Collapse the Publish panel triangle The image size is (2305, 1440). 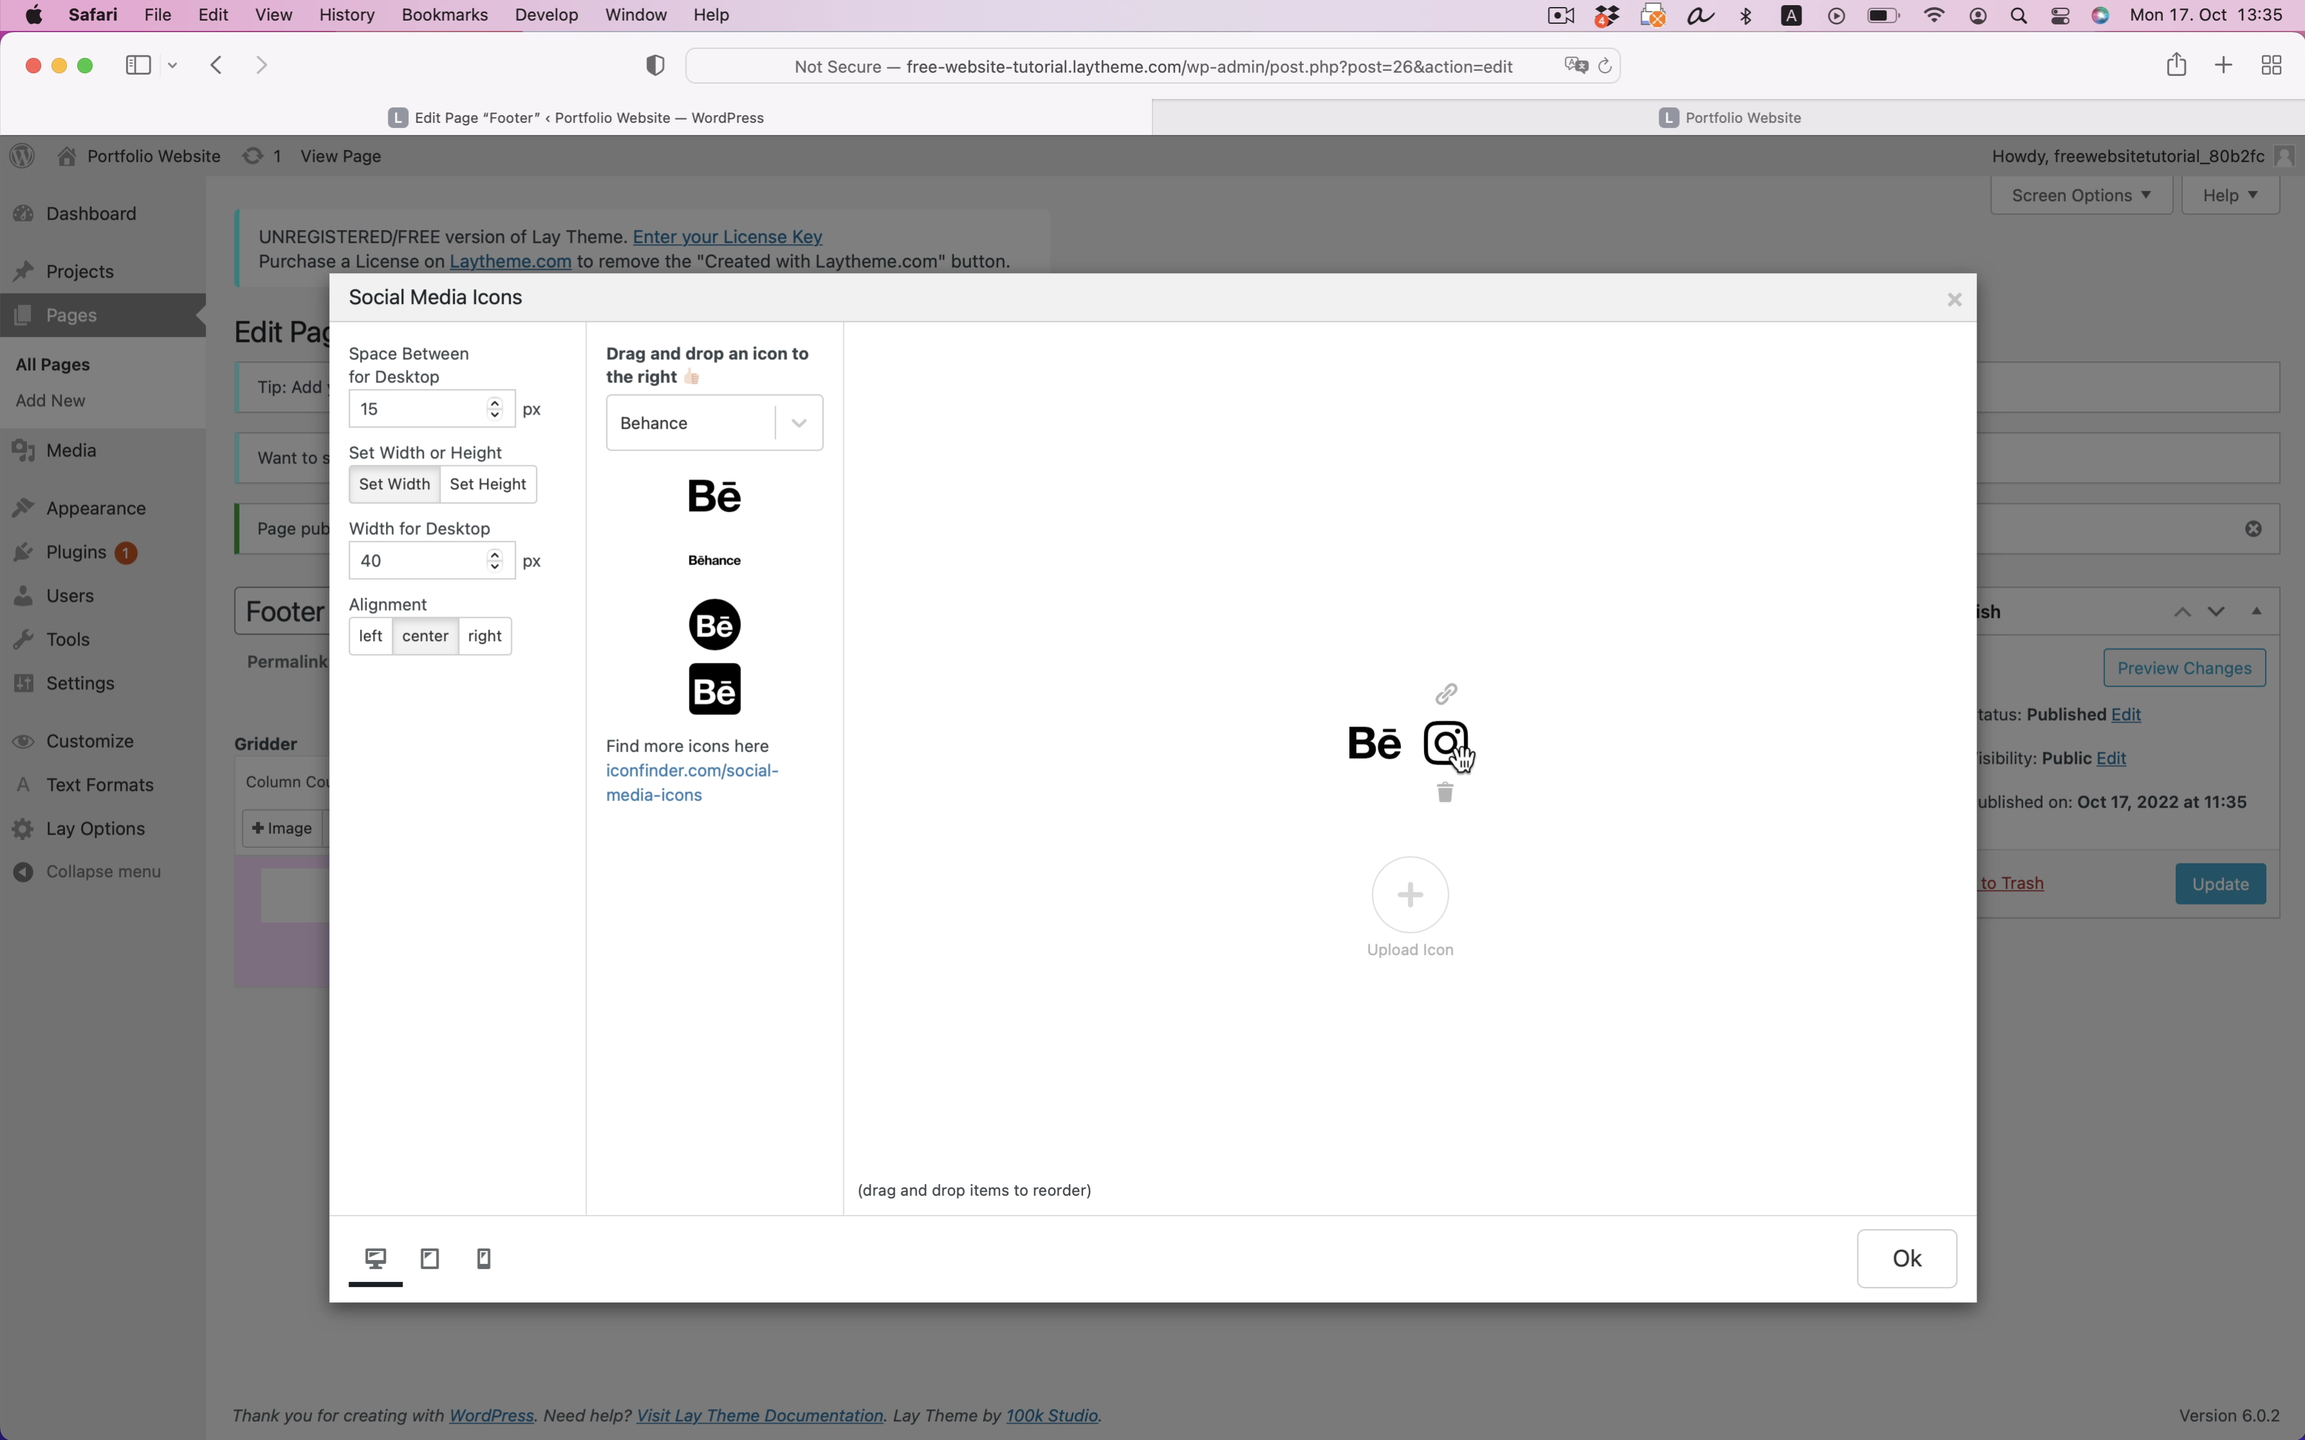(2256, 611)
